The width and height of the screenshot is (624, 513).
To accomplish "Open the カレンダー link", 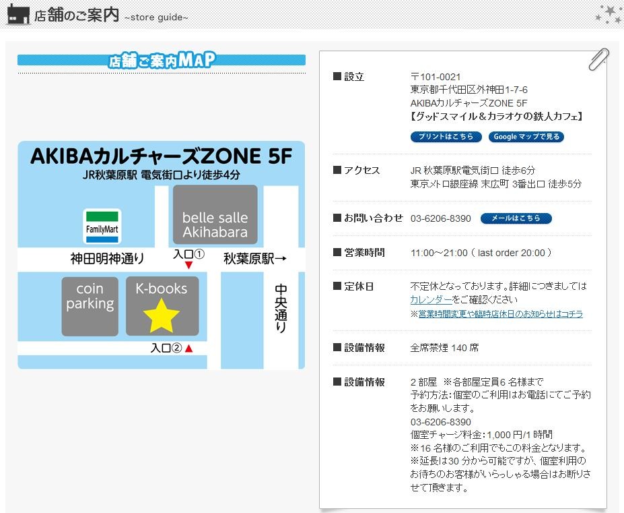I will (x=431, y=299).
